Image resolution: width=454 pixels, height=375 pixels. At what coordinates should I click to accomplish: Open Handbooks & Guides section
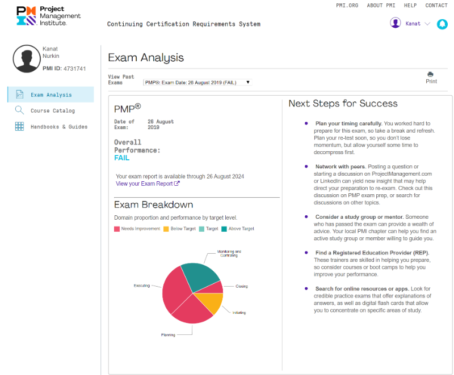59,126
